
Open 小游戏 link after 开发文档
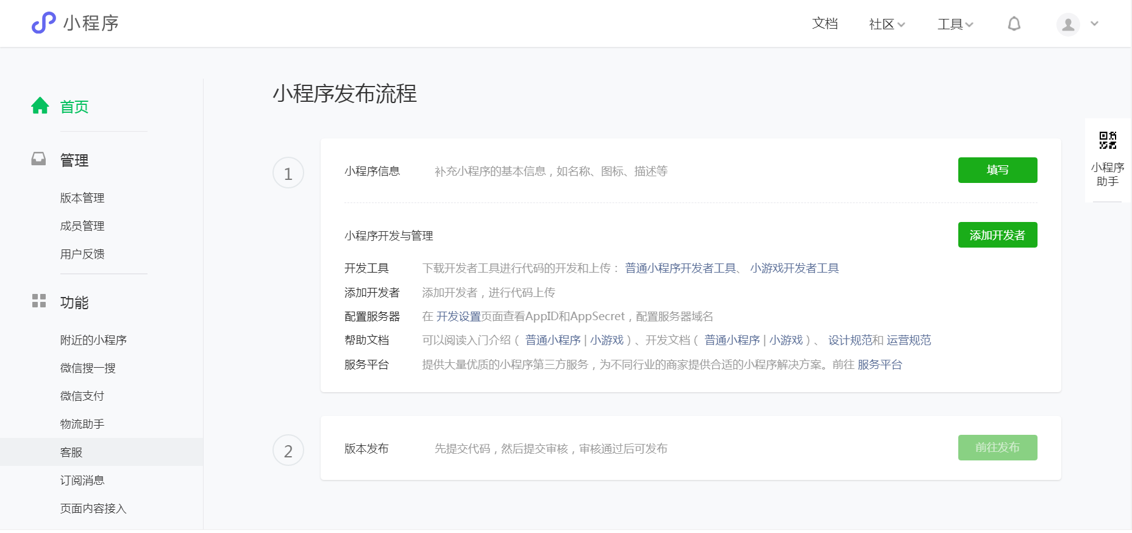pos(786,340)
